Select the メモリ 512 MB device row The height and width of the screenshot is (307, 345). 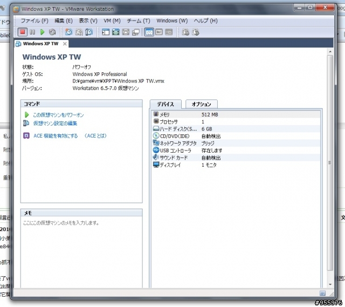(x=236, y=114)
